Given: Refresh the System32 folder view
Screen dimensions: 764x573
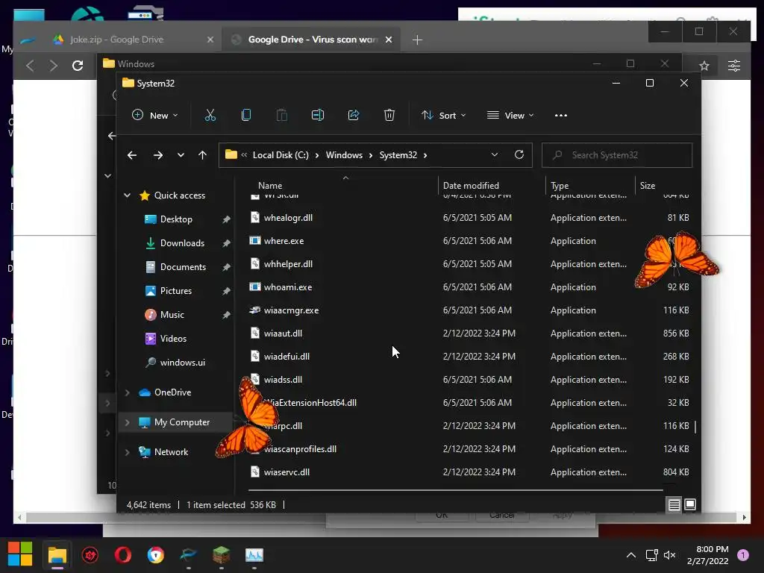Looking at the screenshot, I should pos(519,155).
